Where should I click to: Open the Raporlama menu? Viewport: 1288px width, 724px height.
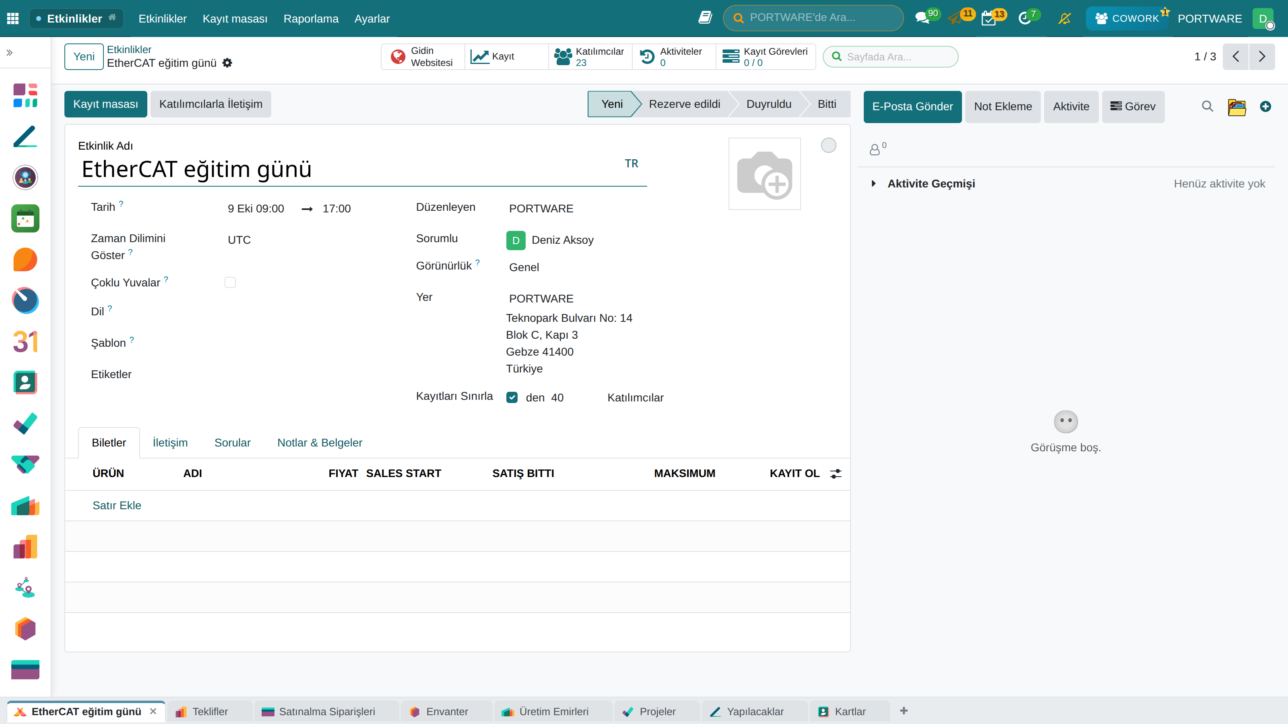[311, 19]
